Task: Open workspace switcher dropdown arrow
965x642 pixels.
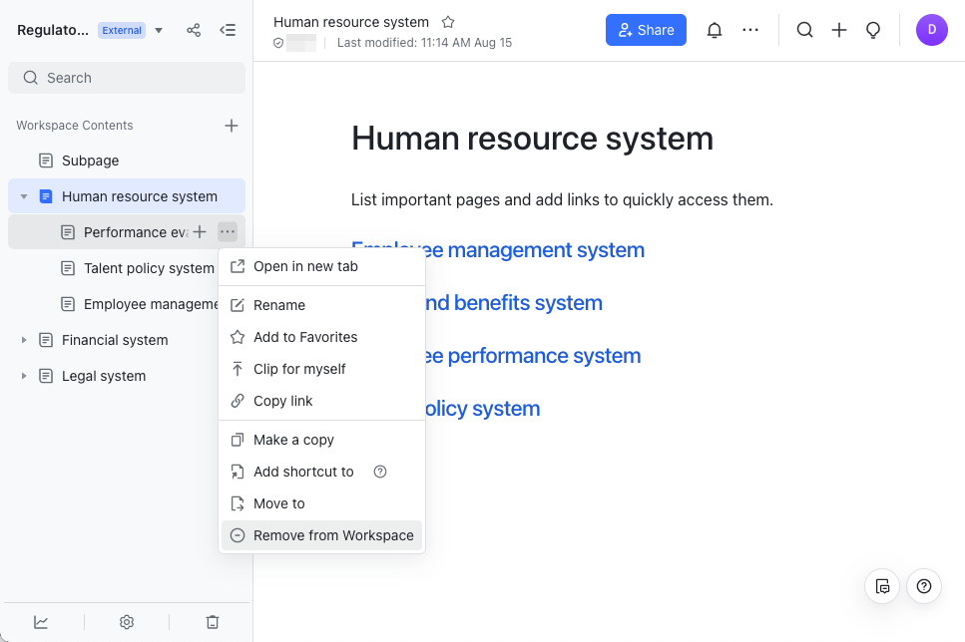Action: 159,30
